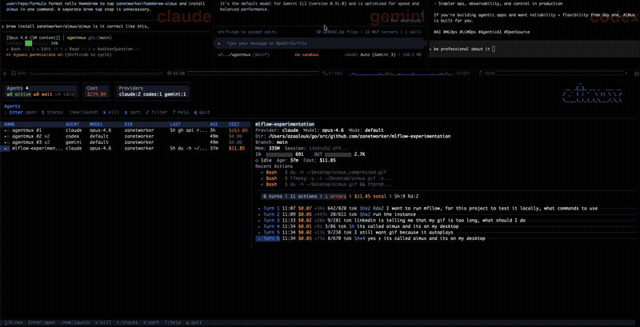Click the NAME column header
The width and height of the screenshot is (640, 327).
pos(10,124)
